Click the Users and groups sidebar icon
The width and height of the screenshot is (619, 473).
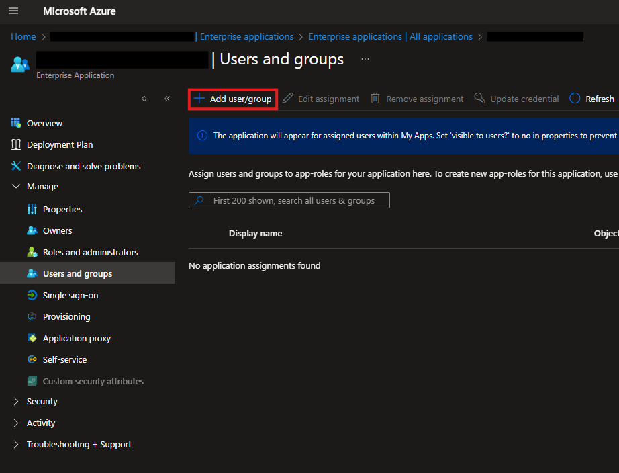(32, 273)
